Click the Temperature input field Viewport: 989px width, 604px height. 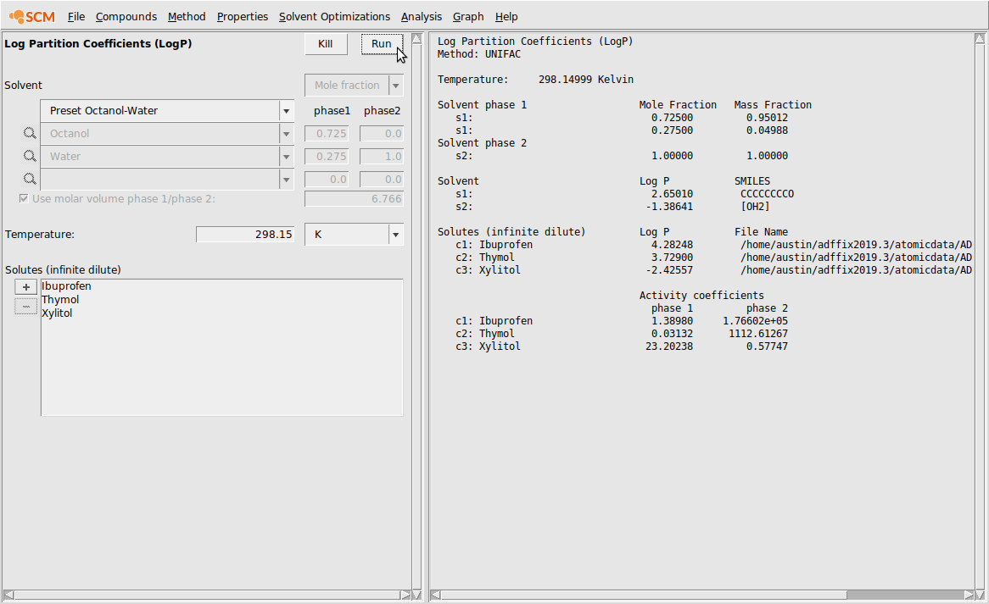pyautogui.click(x=245, y=235)
